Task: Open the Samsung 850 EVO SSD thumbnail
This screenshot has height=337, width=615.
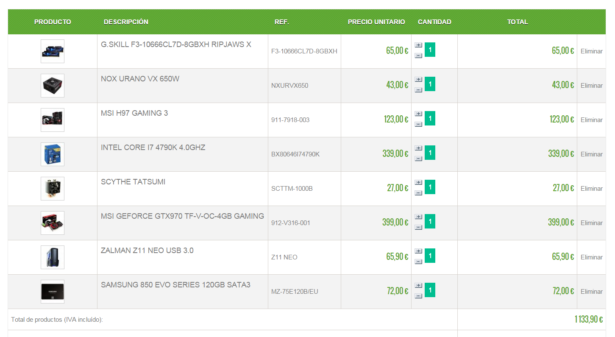Action: click(x=53, y=292)
